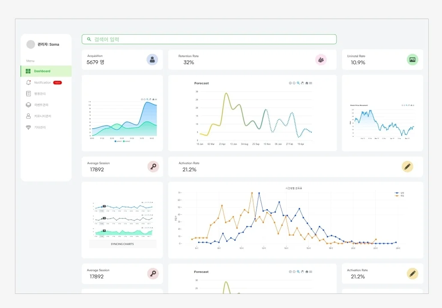Toggle the blue series legend in the area chart

click(x=118, y=141)
